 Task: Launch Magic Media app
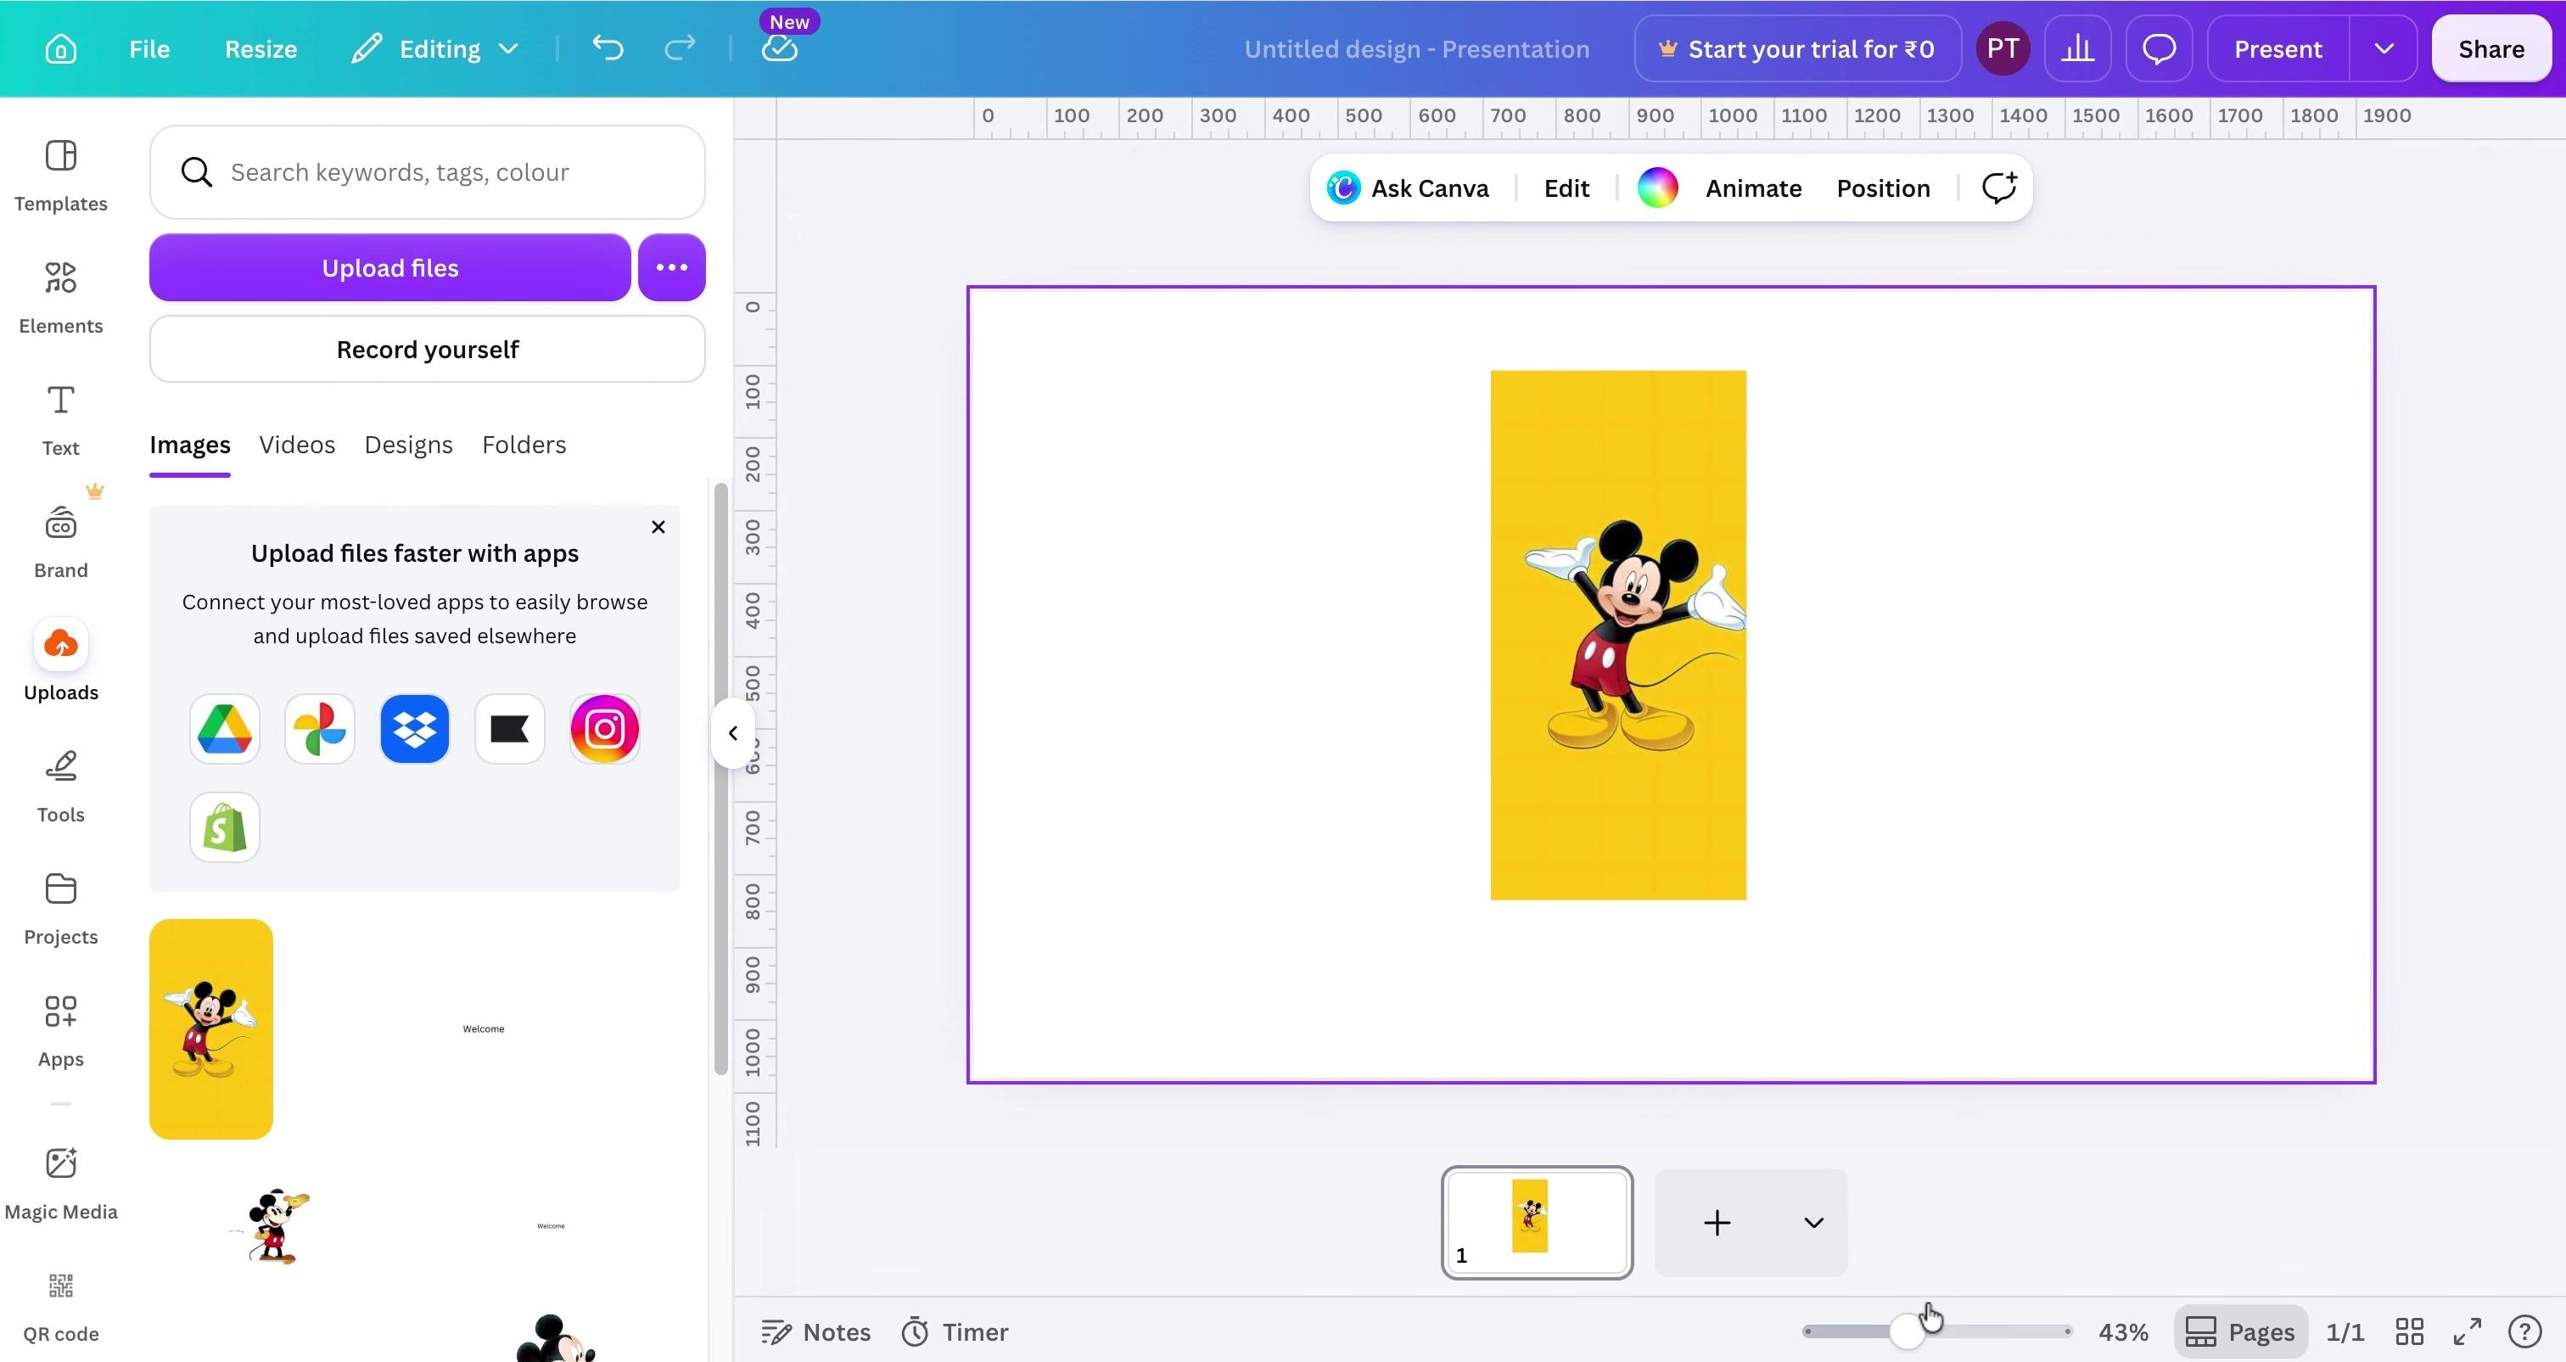(x=61, y=1184)
